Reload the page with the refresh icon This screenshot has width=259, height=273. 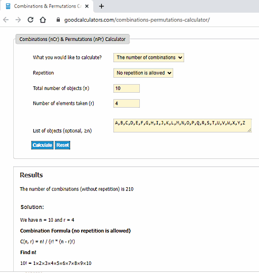31,20
